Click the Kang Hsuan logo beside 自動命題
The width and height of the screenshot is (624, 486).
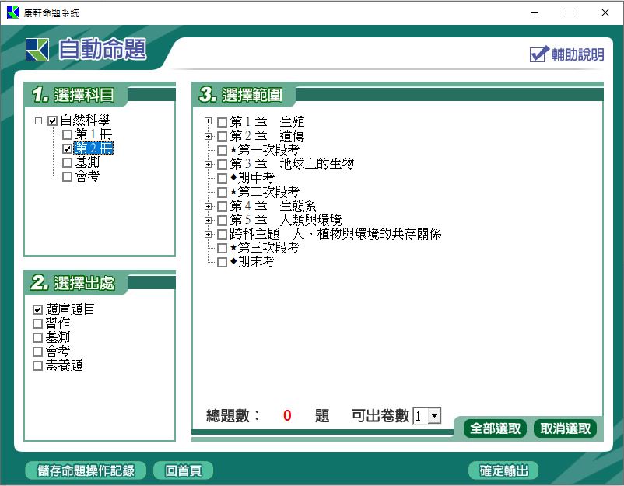point(37,50)
